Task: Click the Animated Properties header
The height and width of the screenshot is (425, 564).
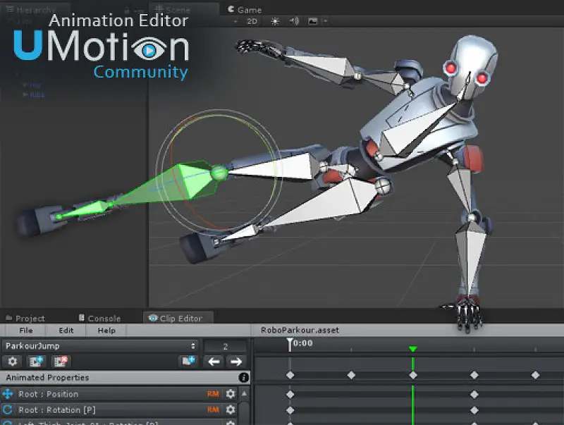Action: coord(125,378)
